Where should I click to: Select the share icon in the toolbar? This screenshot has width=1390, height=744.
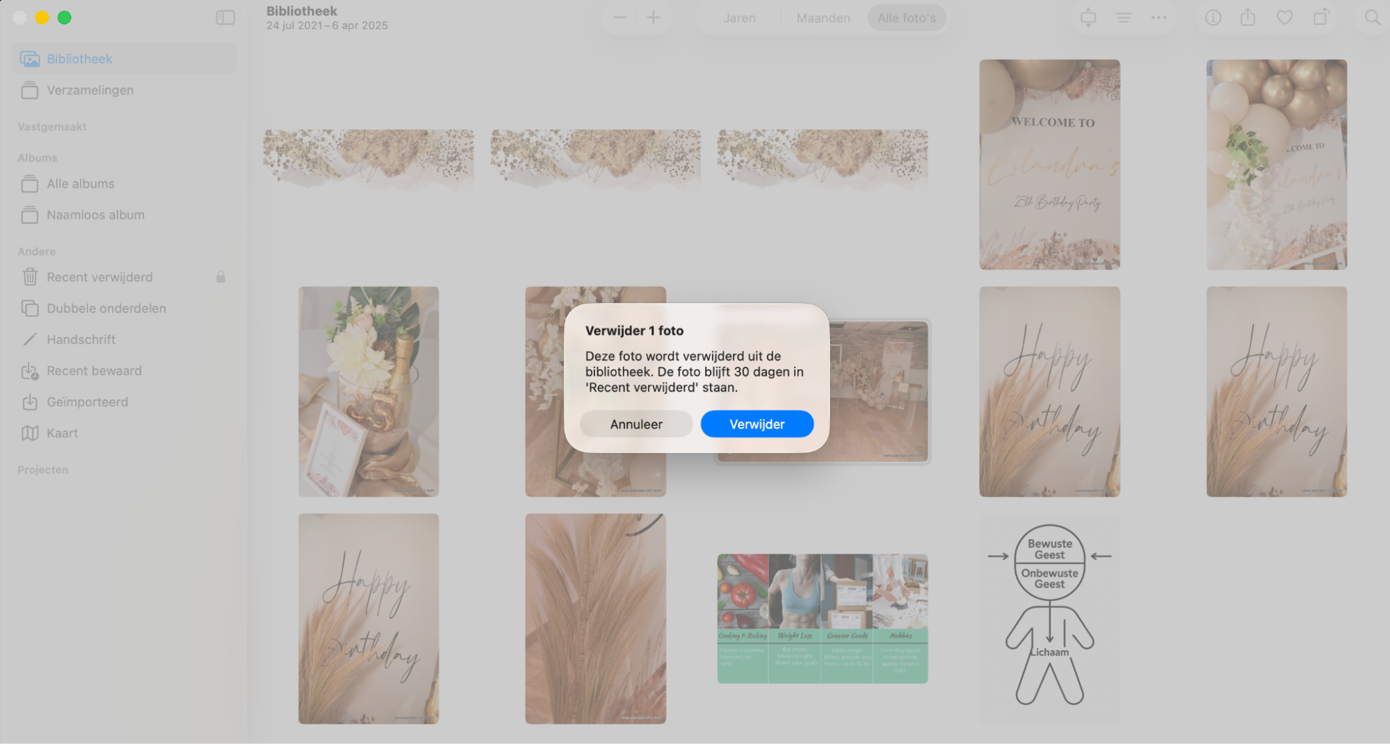pos(1247,17)
